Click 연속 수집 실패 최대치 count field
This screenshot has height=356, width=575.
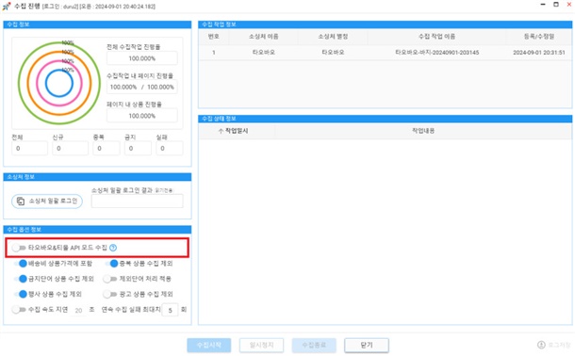pyautogui.click(x=171, y=310)
